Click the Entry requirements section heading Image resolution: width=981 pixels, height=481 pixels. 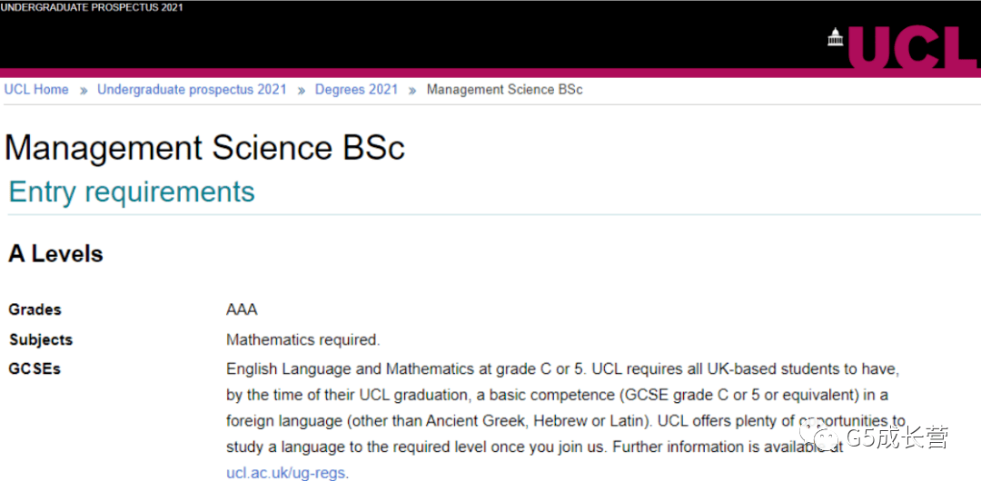(132, 191)
